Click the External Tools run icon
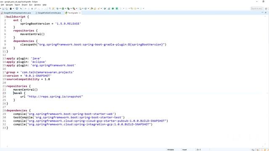269x151 pixels. coord(74,8)
